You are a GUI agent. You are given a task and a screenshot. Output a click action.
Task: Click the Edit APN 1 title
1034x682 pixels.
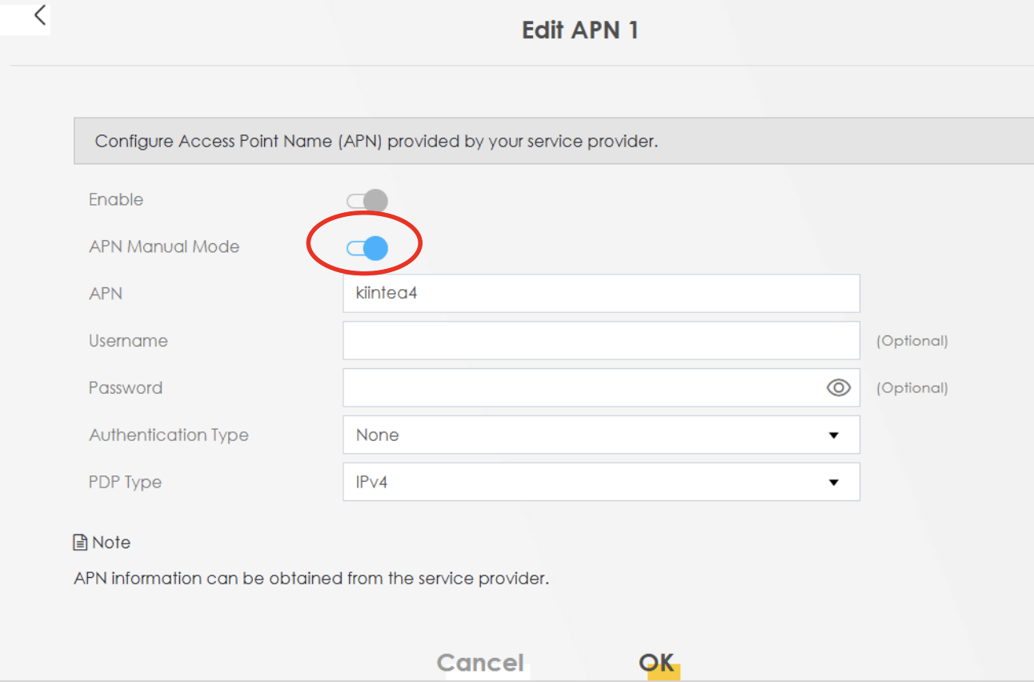coord(580,30)
